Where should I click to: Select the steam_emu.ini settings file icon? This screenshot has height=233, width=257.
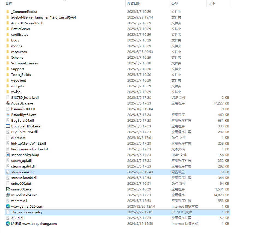click(8, 172)
